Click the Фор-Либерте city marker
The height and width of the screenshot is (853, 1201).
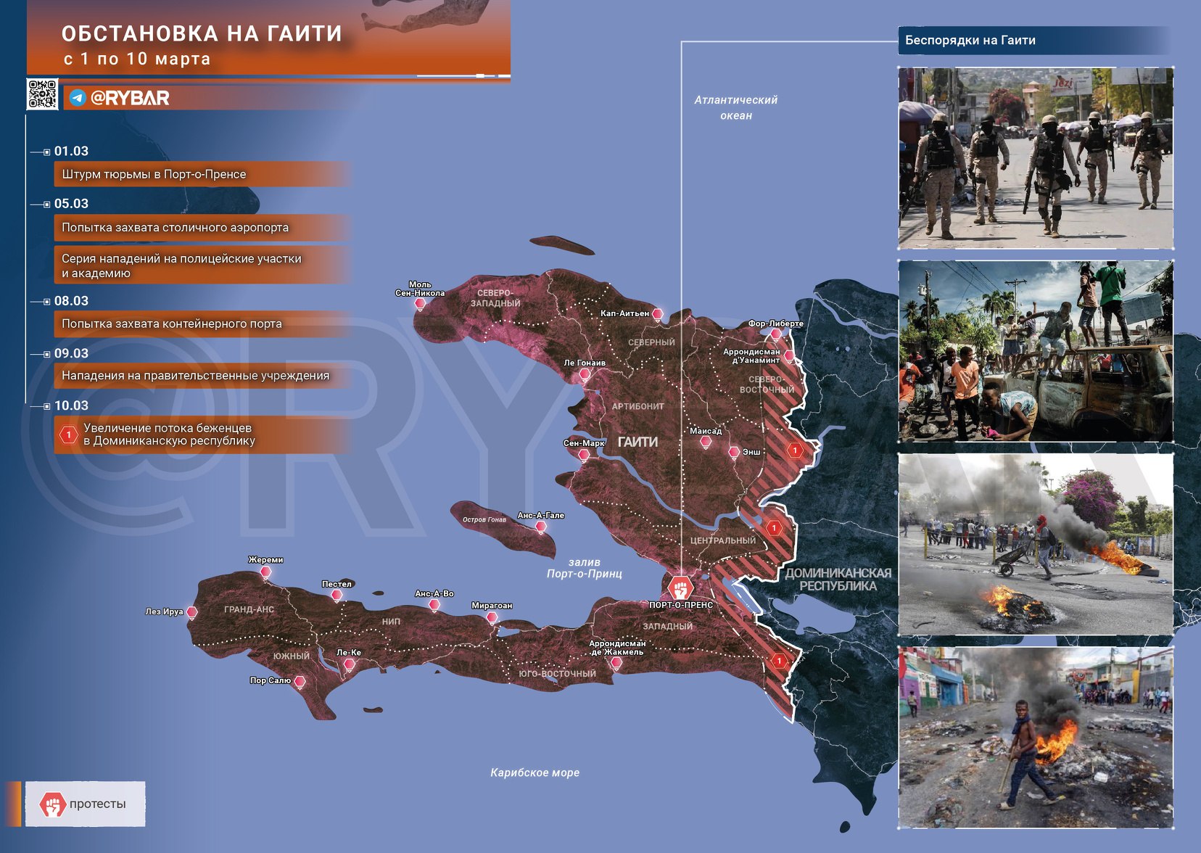point(775,334)
